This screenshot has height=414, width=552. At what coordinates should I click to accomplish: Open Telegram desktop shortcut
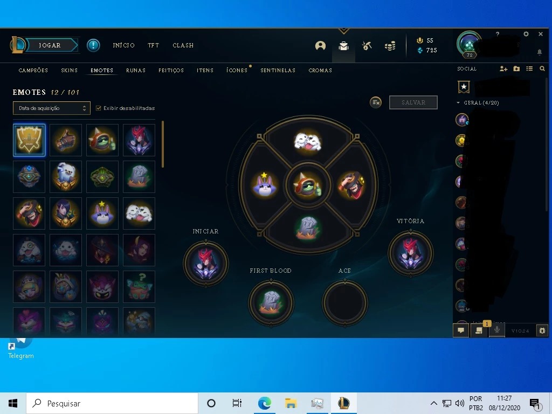21,349
